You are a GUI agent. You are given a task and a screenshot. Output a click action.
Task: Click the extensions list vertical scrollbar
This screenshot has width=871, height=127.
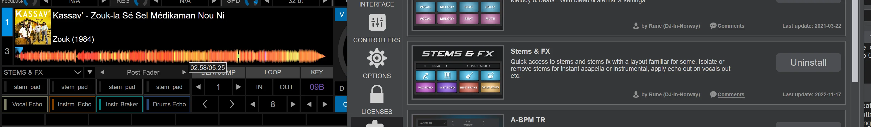[855, 41]
